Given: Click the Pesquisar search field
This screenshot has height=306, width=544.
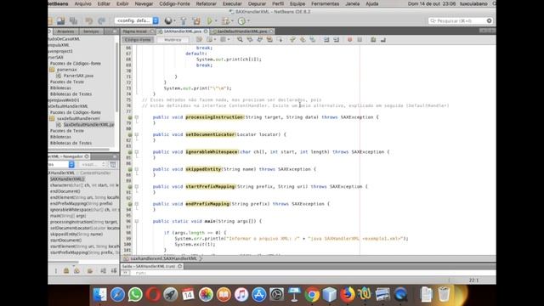Looking at the screenshot, I should (x=461, y=20).
